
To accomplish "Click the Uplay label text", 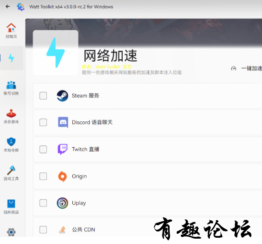I will click(x=79, y=203).
